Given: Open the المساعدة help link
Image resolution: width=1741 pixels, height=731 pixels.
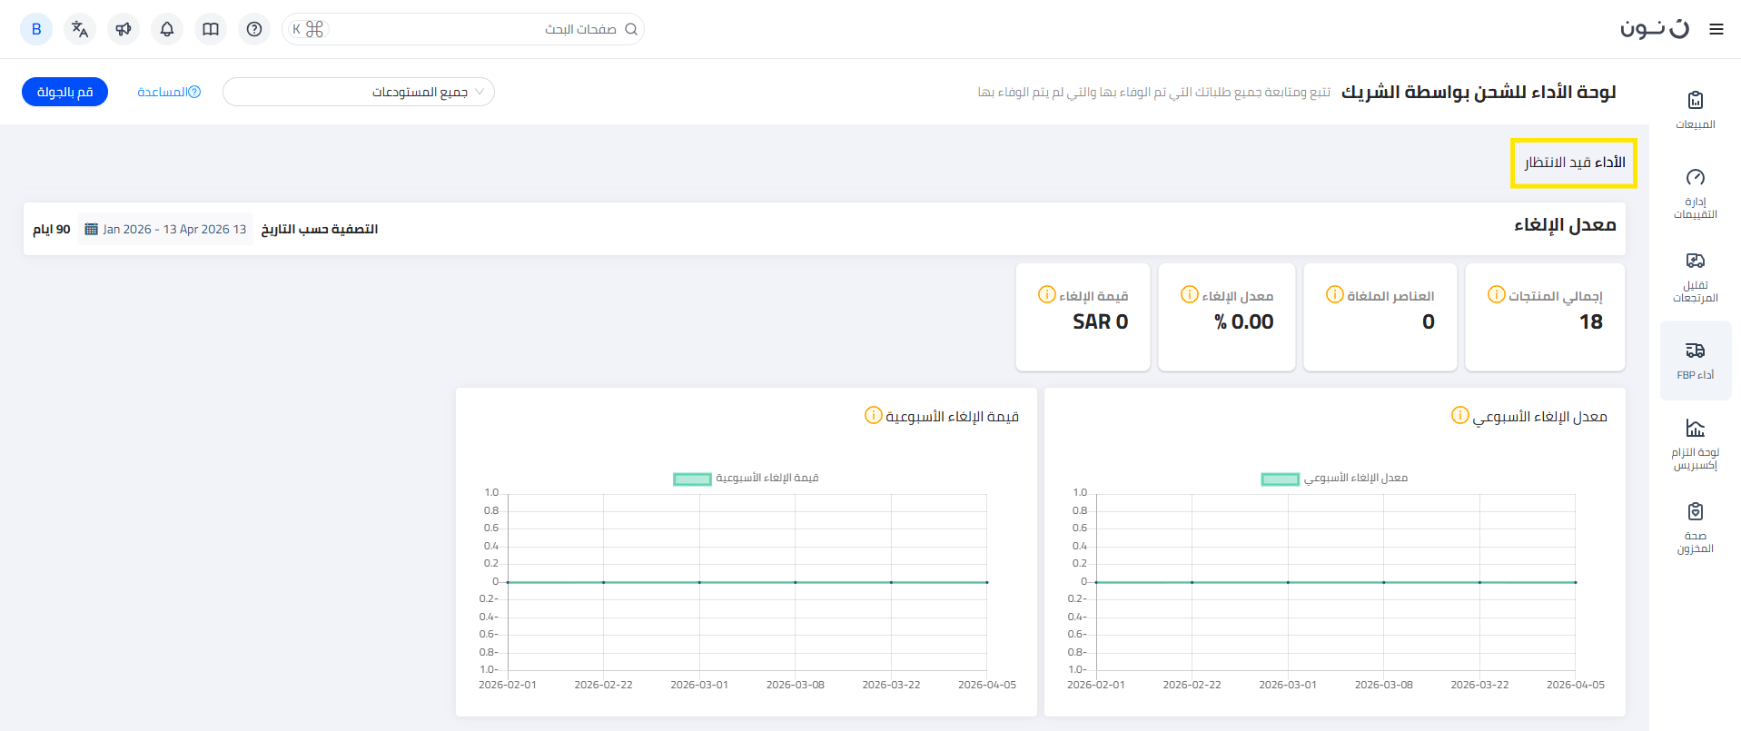Looking at the screenshot, I should [169, 92].
